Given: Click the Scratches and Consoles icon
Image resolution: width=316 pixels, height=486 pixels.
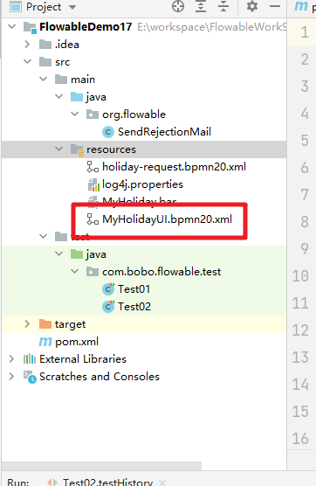Looking at the screenshot, I should (30, 377).
